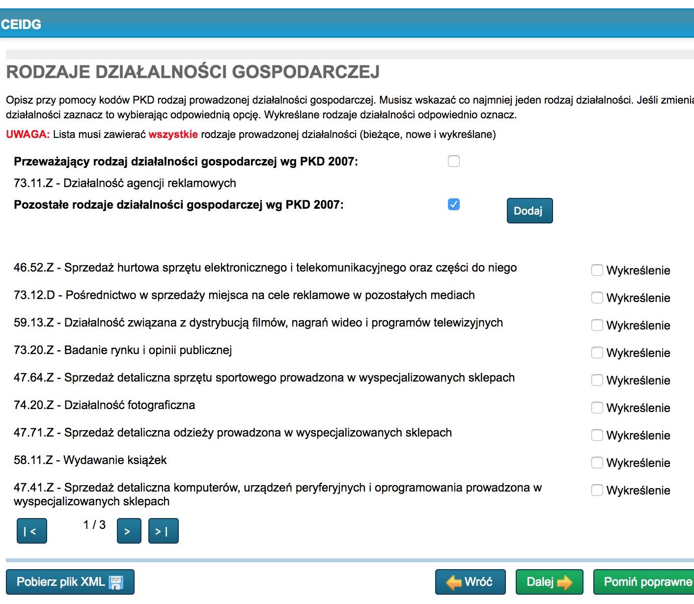Select the 47.64.Z sprzęt sportowy row text
Image resolution: width=694 pixels, height=604 pixels.
tap(264, 378)
